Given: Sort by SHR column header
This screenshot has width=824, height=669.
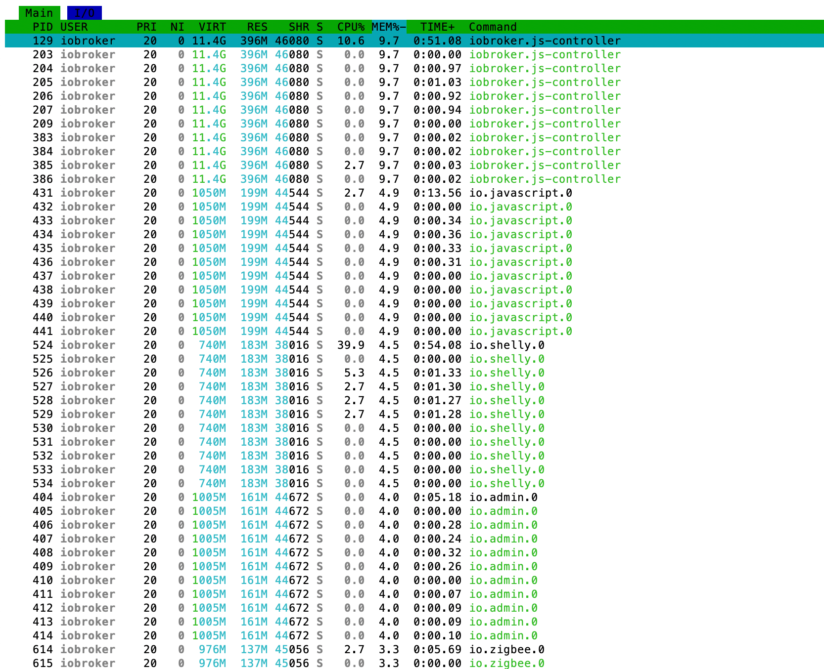Looking at the screenshot, I should coord(299,27).
